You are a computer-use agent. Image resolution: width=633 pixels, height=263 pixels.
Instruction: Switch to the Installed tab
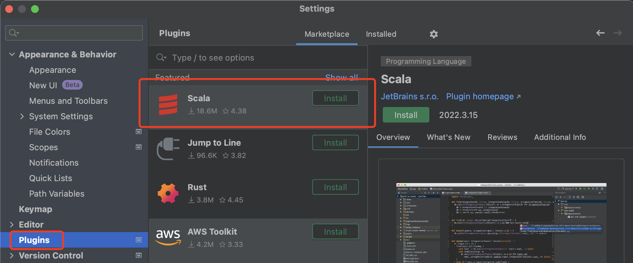(381, 34)
